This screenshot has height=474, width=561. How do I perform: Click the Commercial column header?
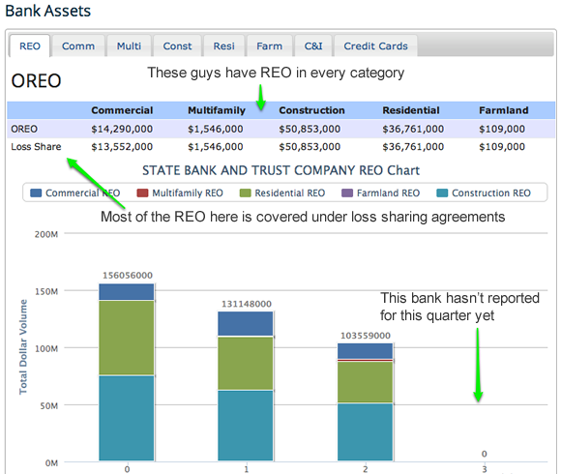(x=122, y=110)
